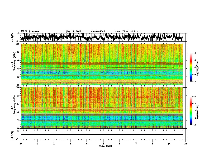Click the time axis tick label "7"

click(x=136, y=144)
